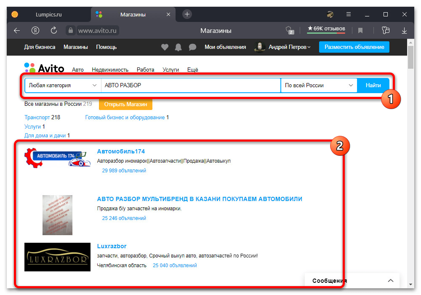
Task: Open the browser downloads icon
Action: 404,30
